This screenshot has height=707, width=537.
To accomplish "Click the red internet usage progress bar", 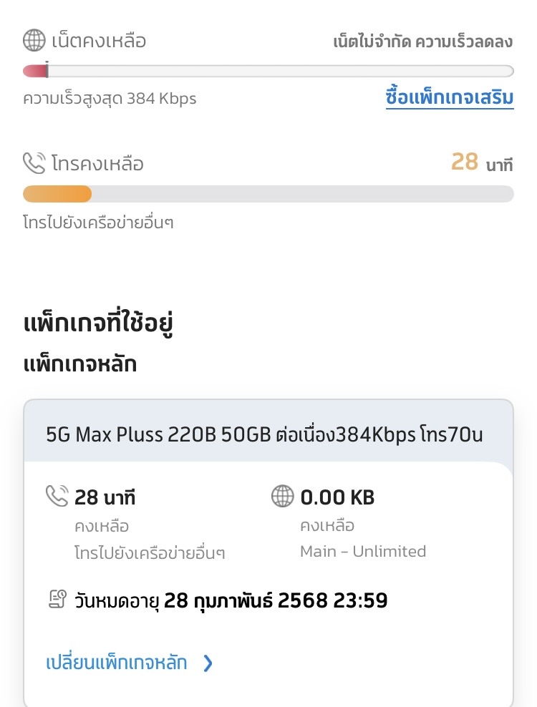I will click(x=268, y=71).
